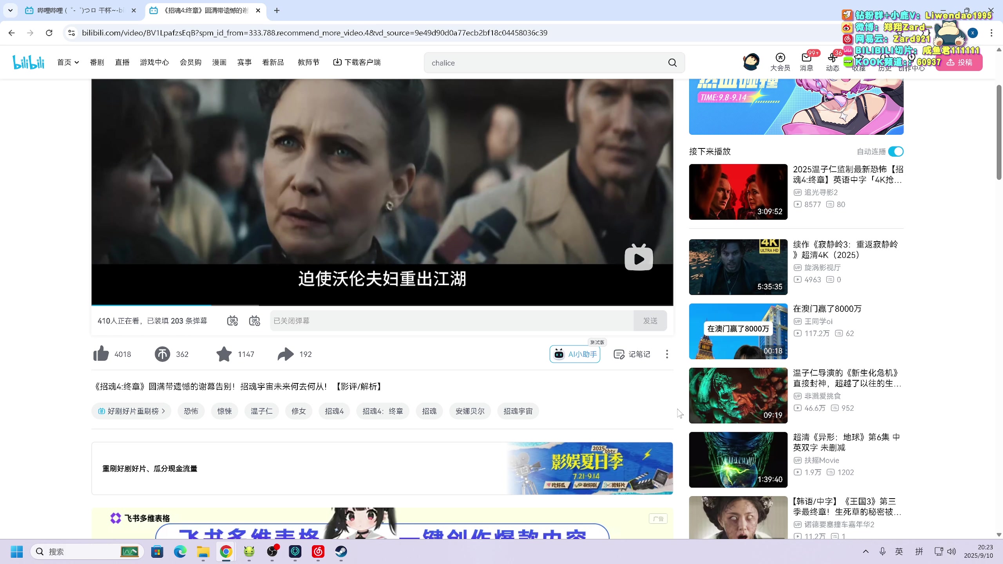Click the disabled 发送 send button
1003x564 pixels.
[650, 321]
